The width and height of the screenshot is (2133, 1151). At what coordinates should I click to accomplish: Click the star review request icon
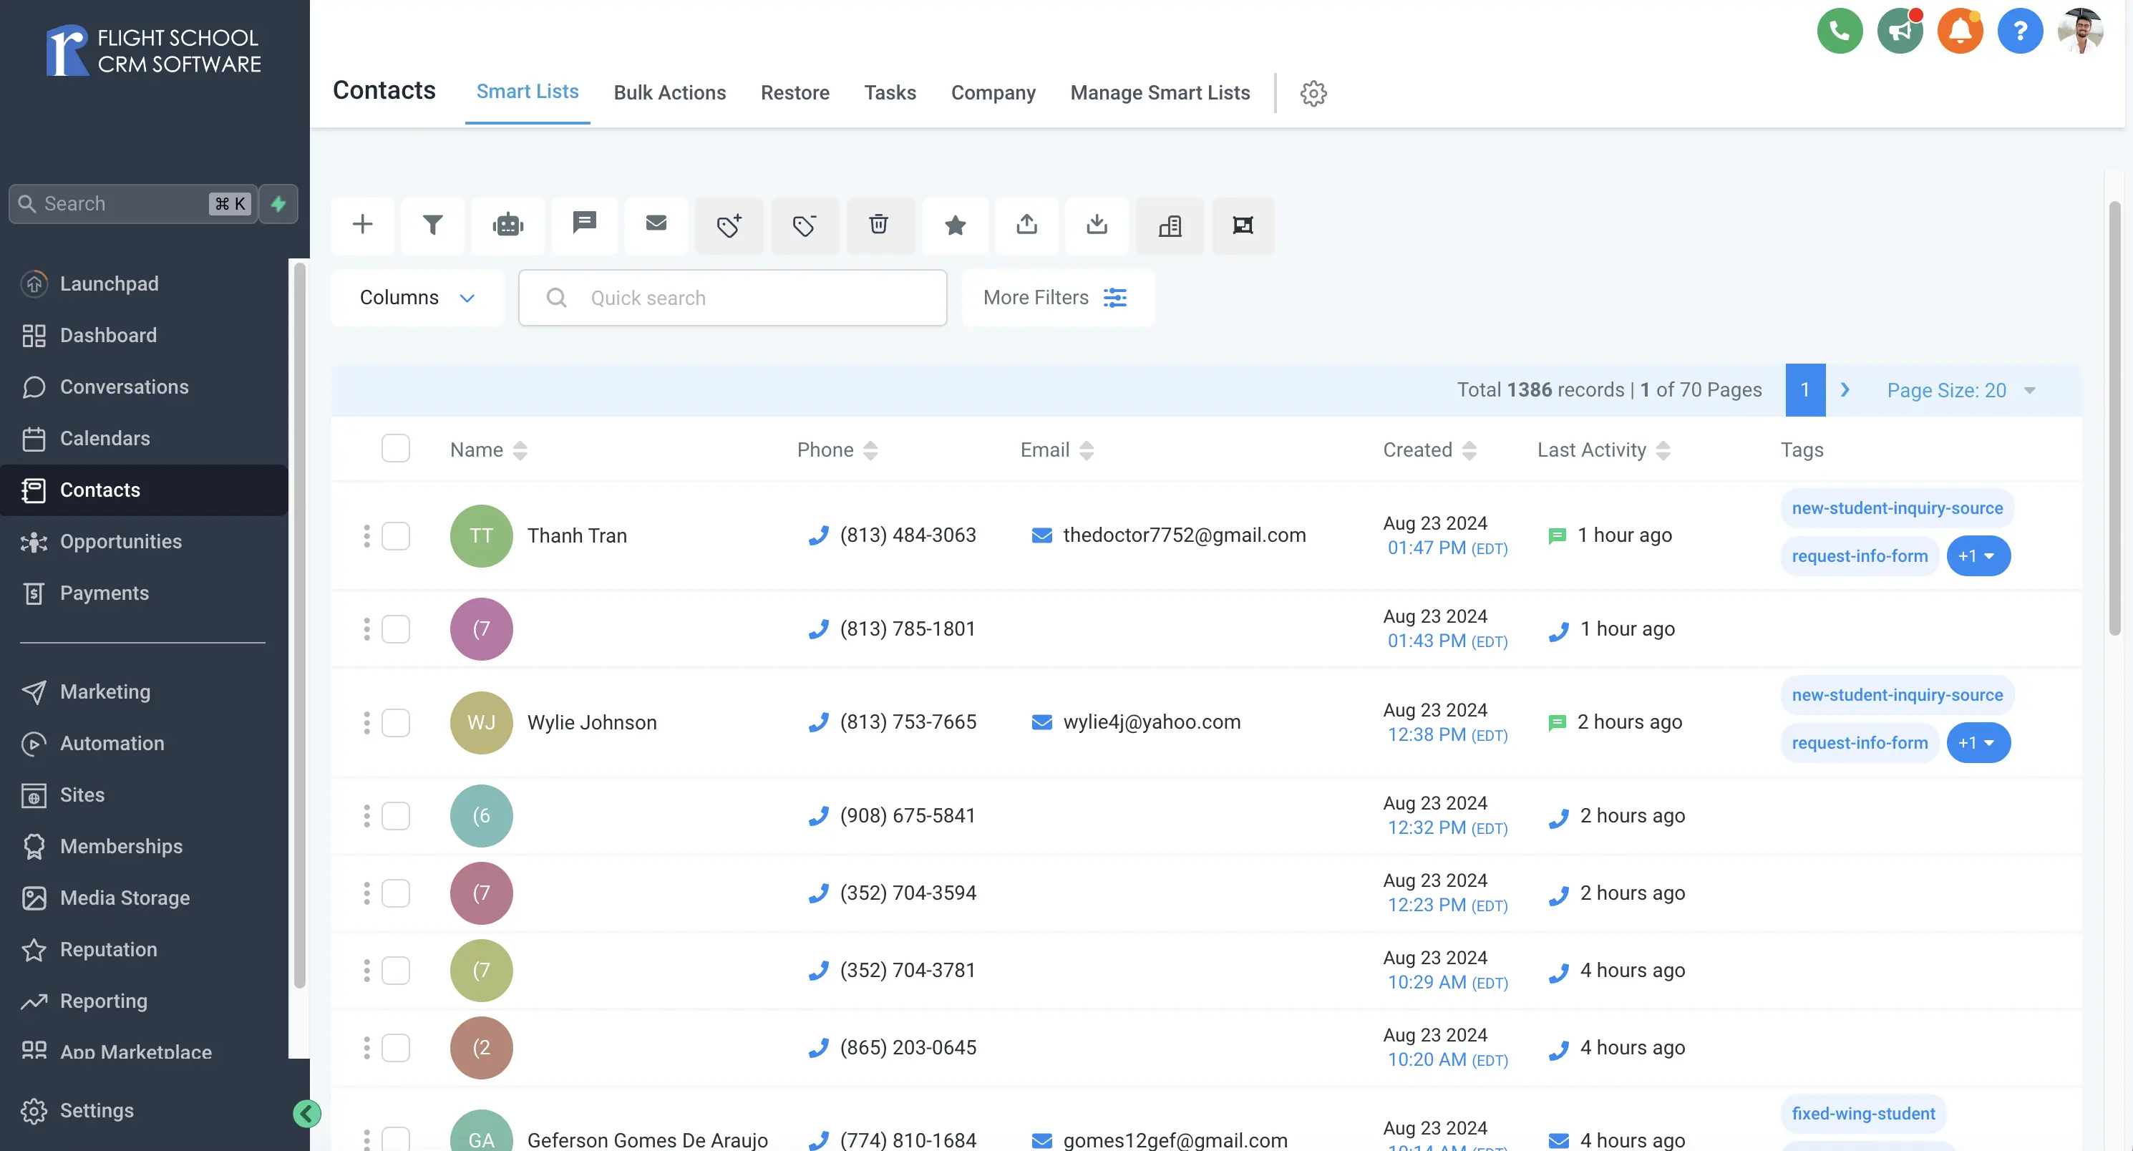pos(955,225)
